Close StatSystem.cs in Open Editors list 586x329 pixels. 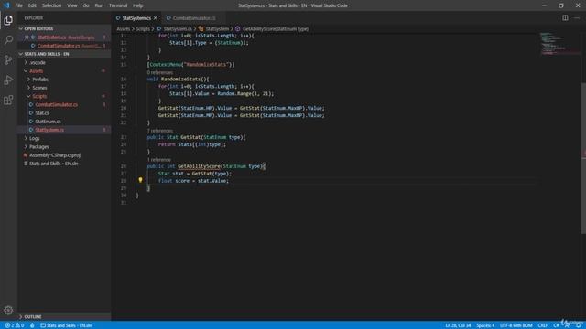point(27,37)
